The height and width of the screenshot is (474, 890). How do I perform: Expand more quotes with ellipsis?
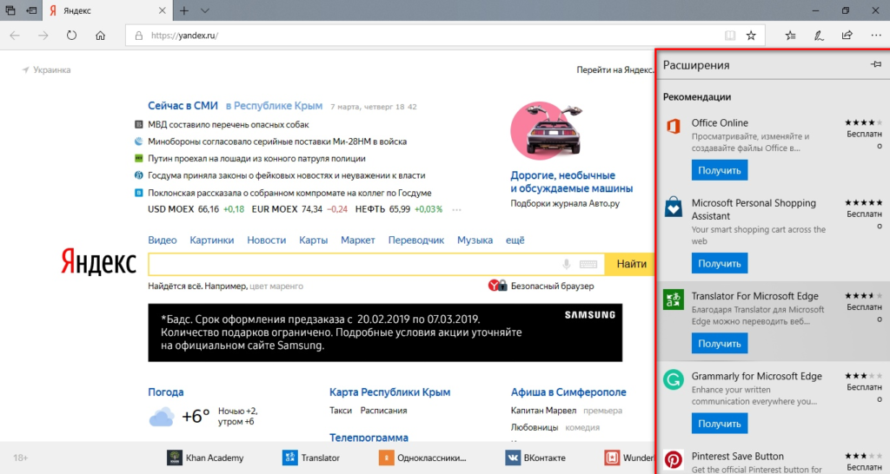click(456, 209)
